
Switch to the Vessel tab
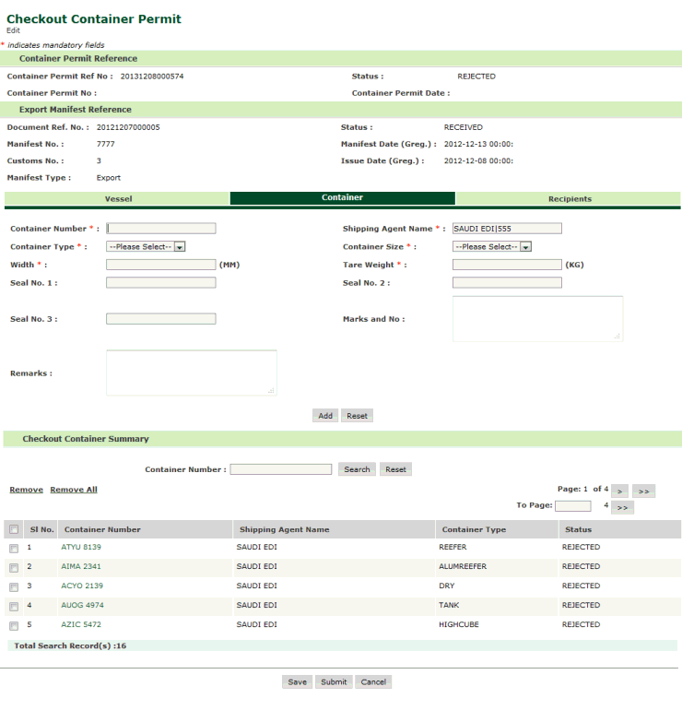(x=117, y=198)
